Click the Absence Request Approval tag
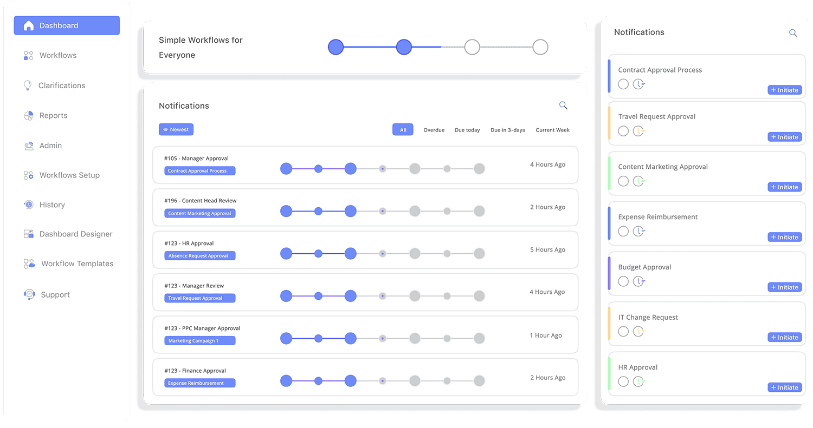 (x=200, y=255)
